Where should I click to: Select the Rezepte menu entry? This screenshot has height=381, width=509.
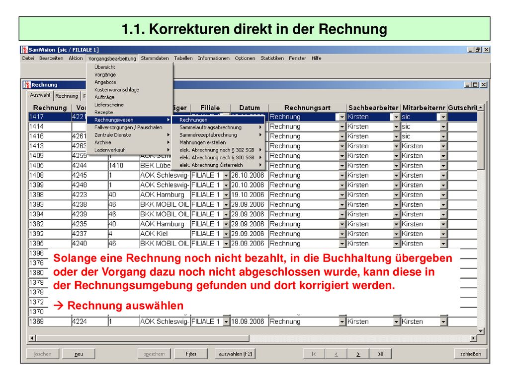tap(130, 113)
